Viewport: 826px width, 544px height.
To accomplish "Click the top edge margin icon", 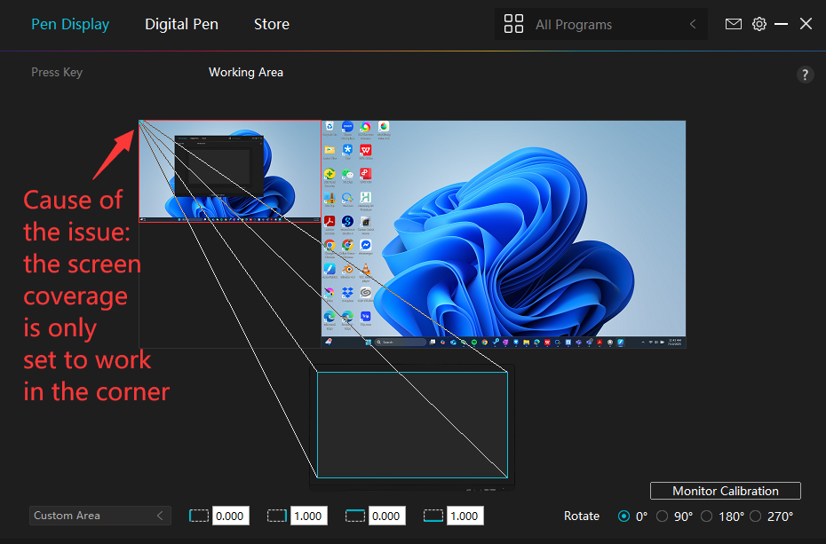I will [x=355, y=516].
